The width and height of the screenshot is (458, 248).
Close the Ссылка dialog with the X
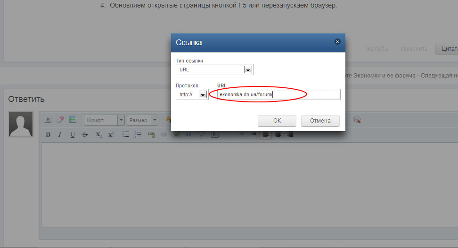click(x=337, y=42)
